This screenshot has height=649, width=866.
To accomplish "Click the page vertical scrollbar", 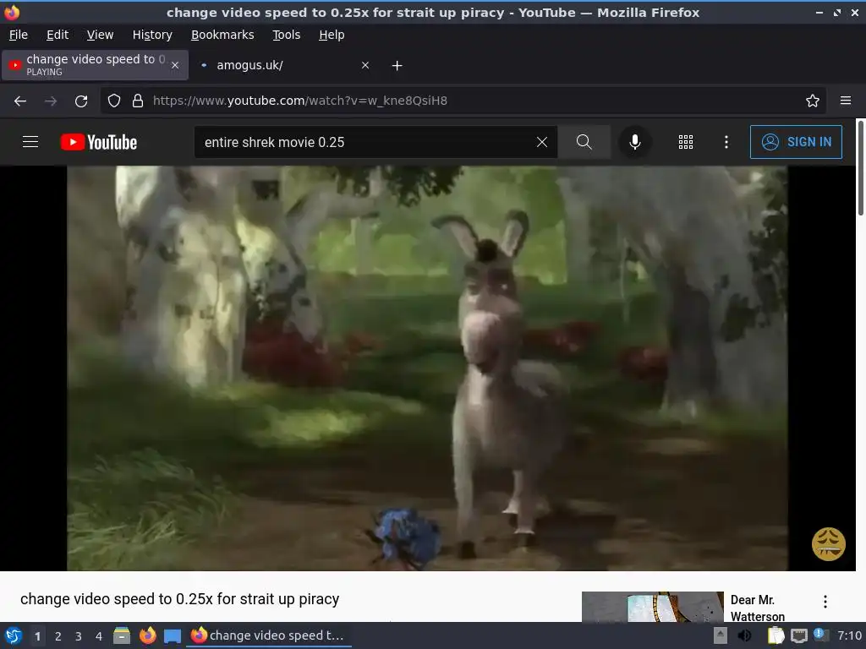I will click(x=860, y=167).
